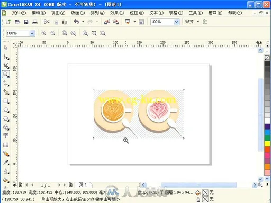
Task: Select the Text tool
Action: (x=6, y=135)
